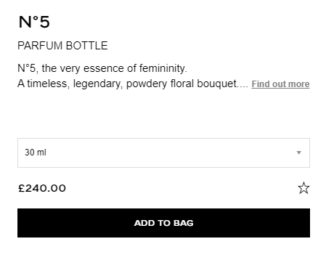Click the word 'legendary' in description
334x268 pixels.
click(98, 84)
